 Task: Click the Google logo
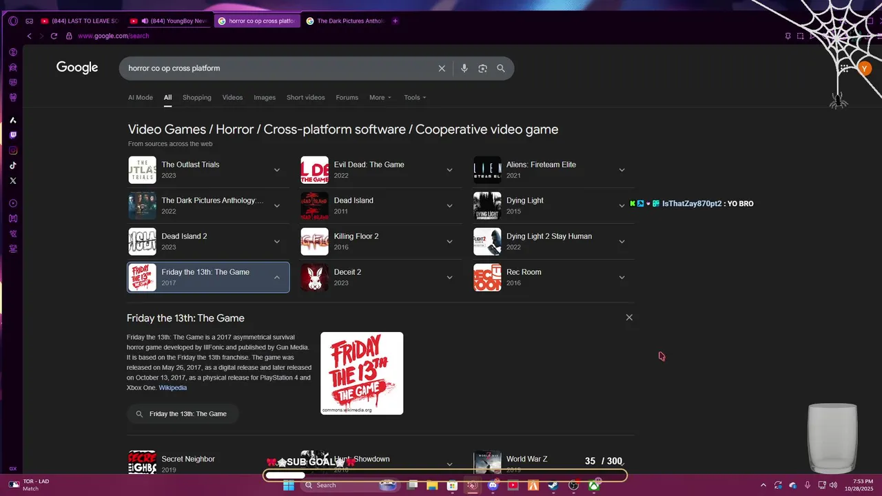77,68
